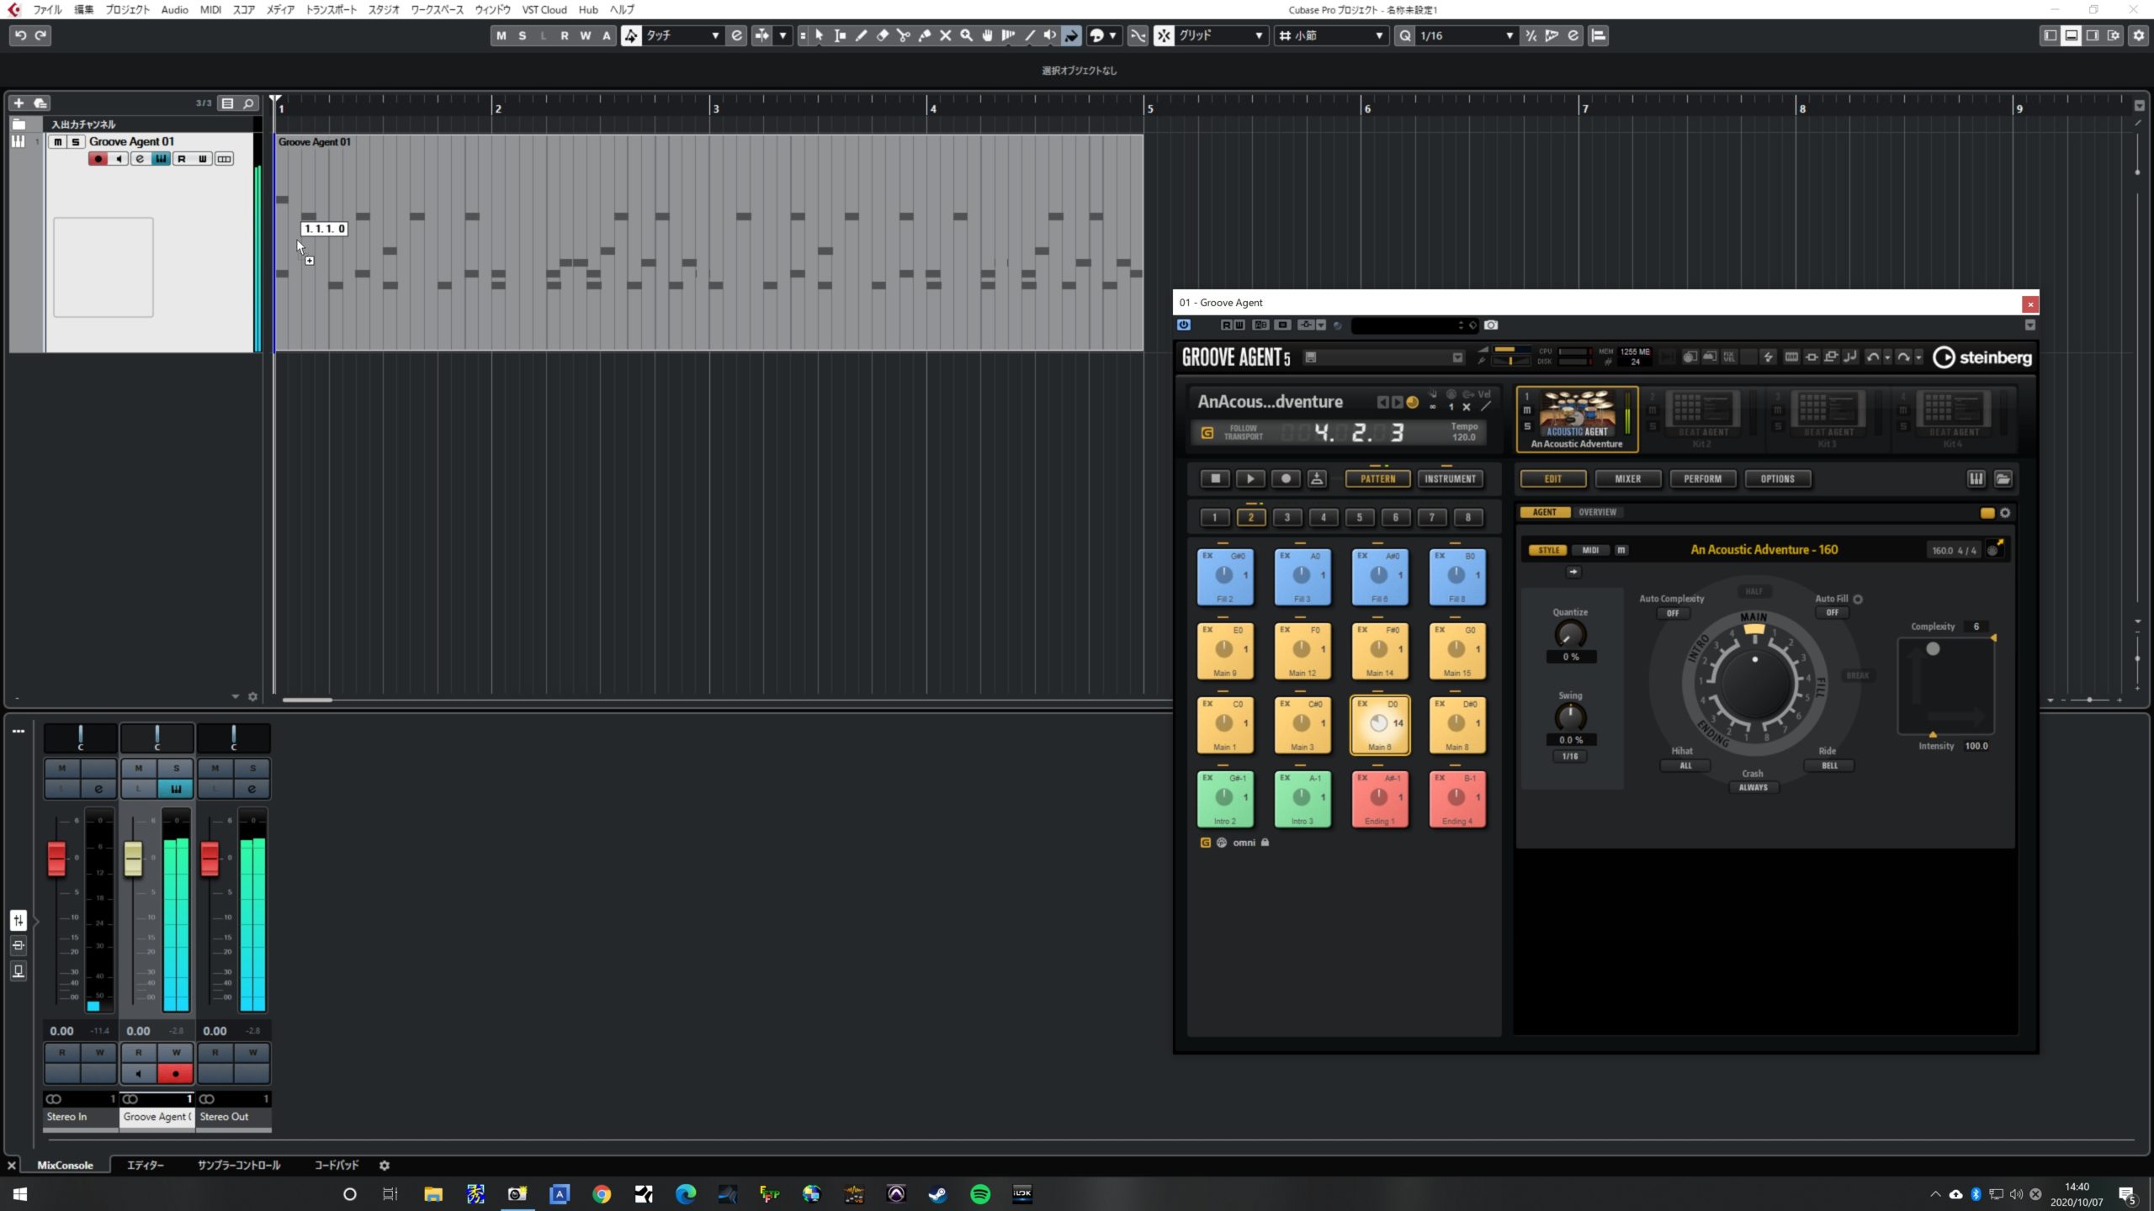2154x1211 pixels.
Task: Show the keyboard icon beside Options button
Action: [1976, 479]
